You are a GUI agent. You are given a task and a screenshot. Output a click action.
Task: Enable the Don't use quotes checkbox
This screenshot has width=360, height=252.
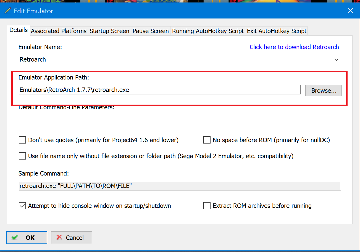coord(22,140)
